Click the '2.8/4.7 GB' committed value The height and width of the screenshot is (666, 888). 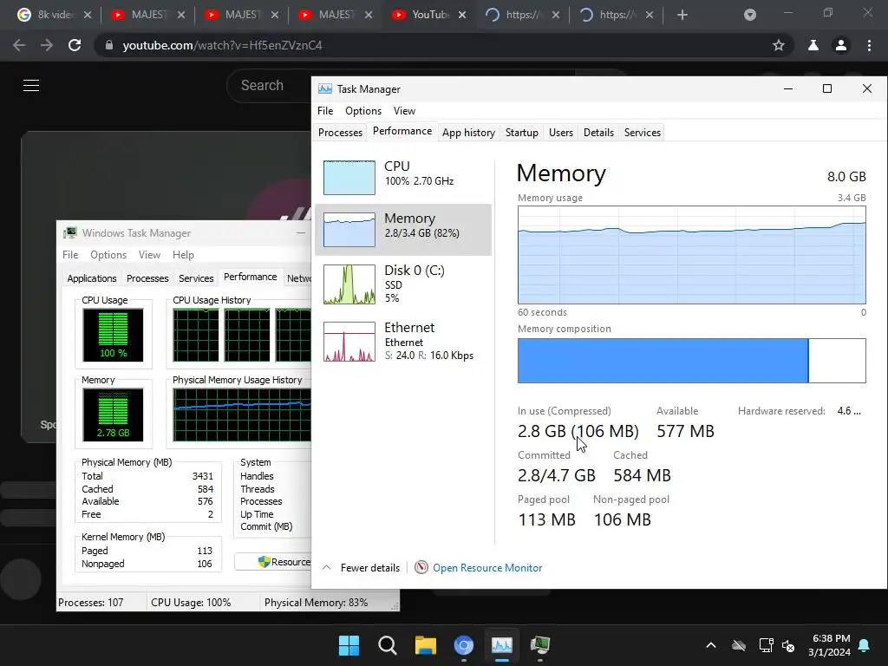click(x=556, y=475)
